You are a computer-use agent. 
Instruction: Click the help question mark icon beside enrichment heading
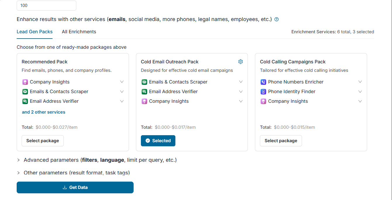[277, 20]
